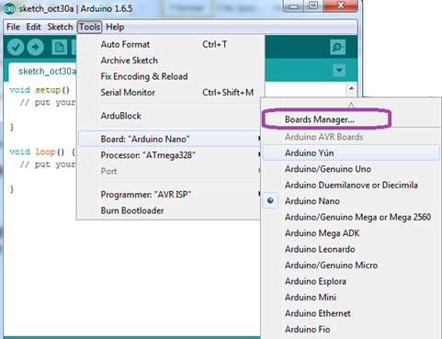Viewport: 442px width, 339px height.
Task: Click the Upload arrow toolbar icon
Action: (x=35, y=47)
